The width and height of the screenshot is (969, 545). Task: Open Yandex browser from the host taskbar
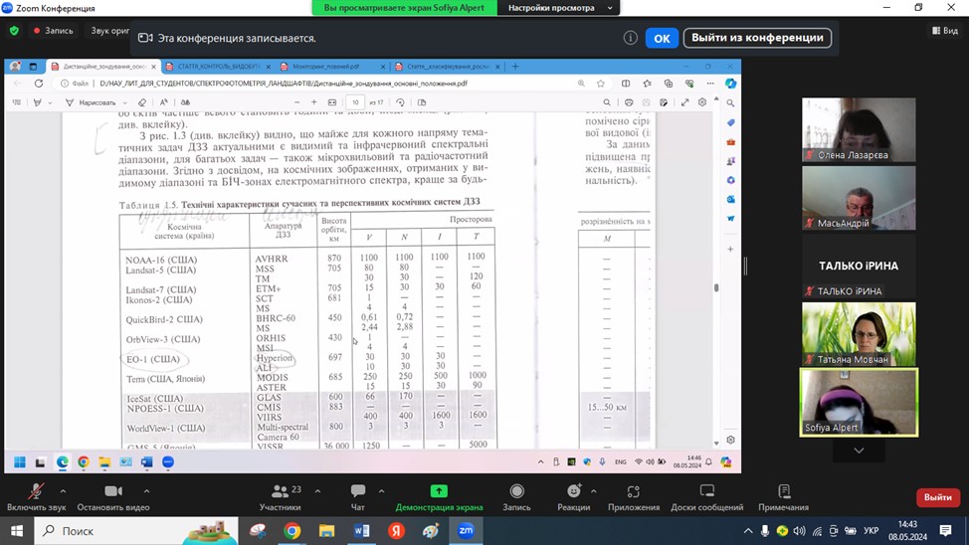pos(396,531)
